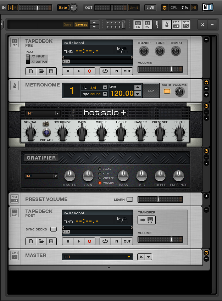The width and height of the screenshot is (222, 301).
Task: Show the Tuner via tuning fork icon
Action: pos(157,24)
